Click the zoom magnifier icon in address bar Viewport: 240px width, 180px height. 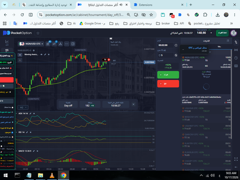[129, 15]
